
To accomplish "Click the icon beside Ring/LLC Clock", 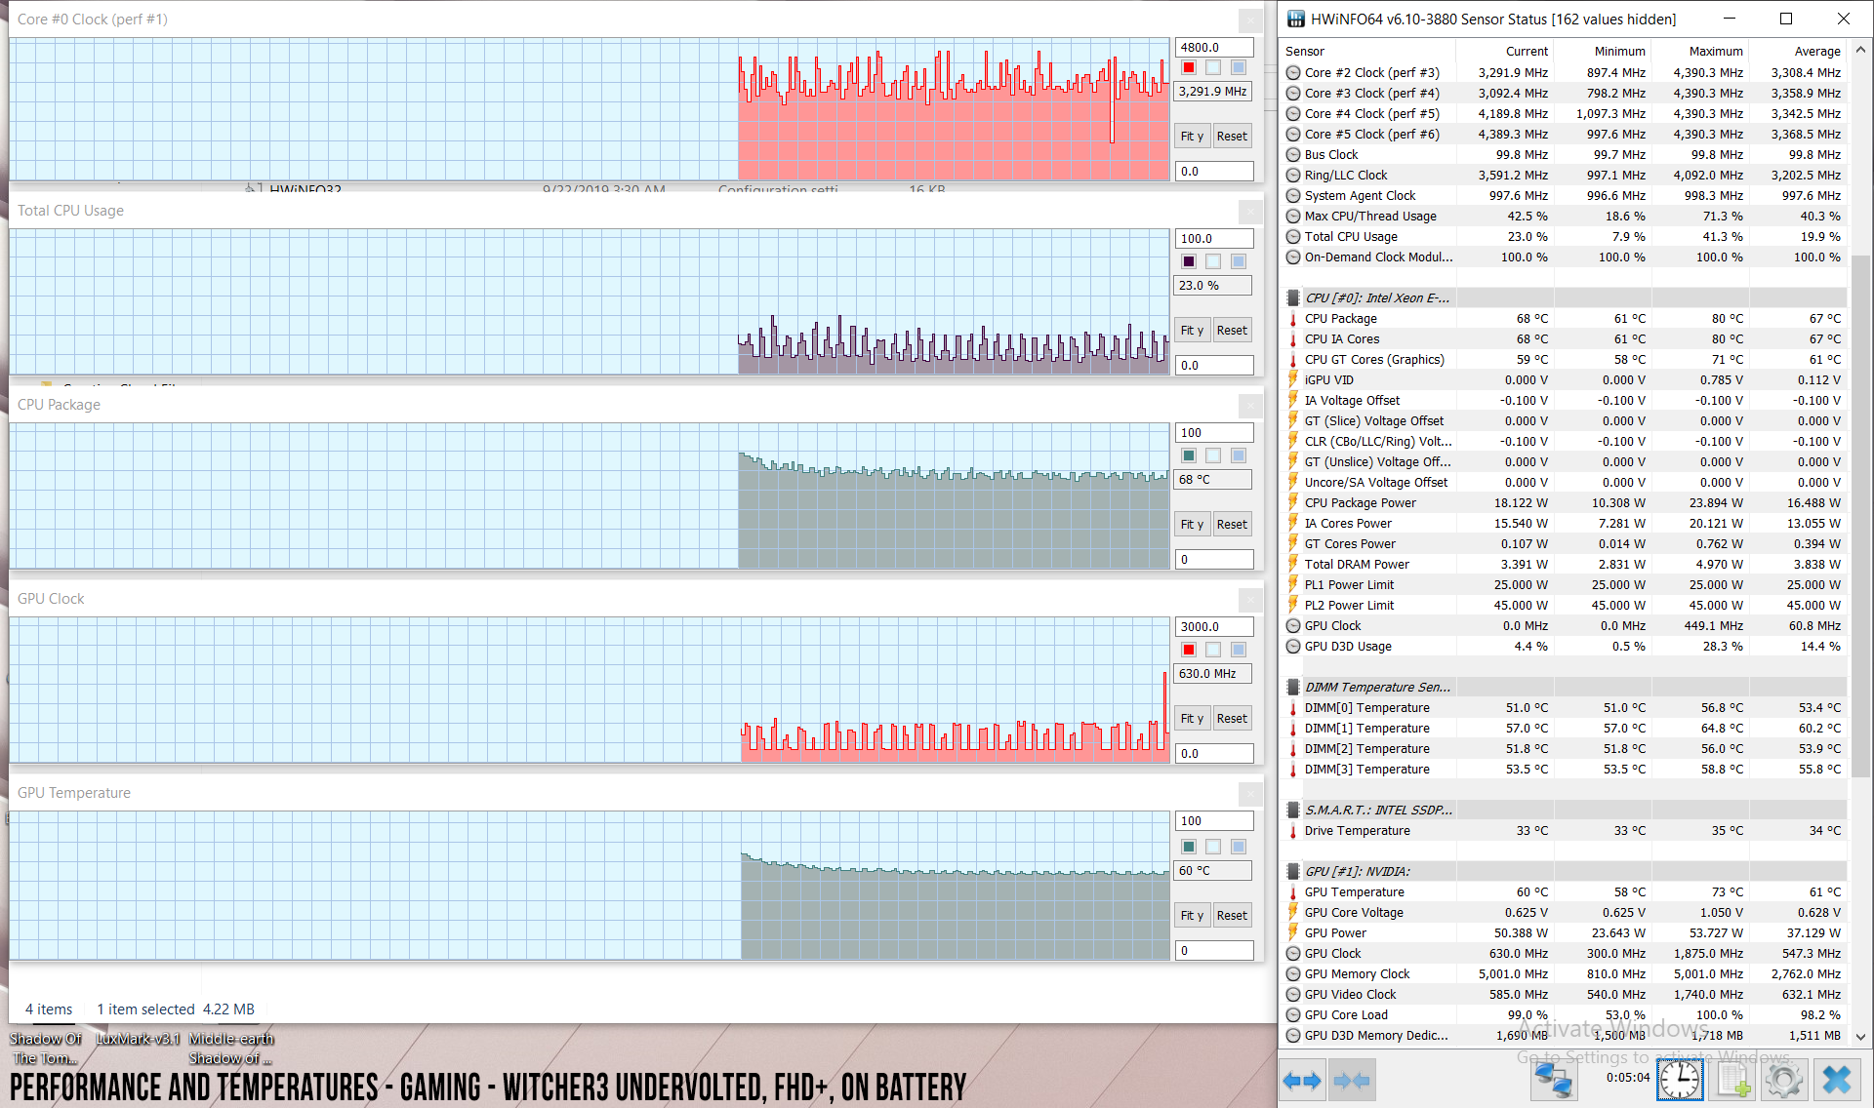I will point(1293,175).
